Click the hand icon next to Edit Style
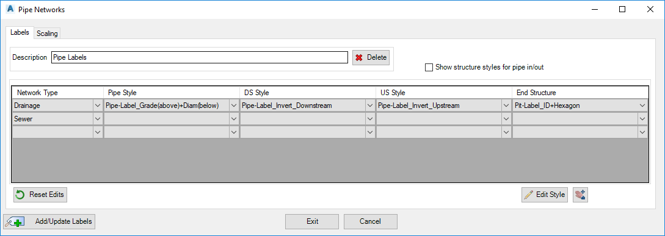This screenshot has height=236, width=665. [x=580, y=195]
